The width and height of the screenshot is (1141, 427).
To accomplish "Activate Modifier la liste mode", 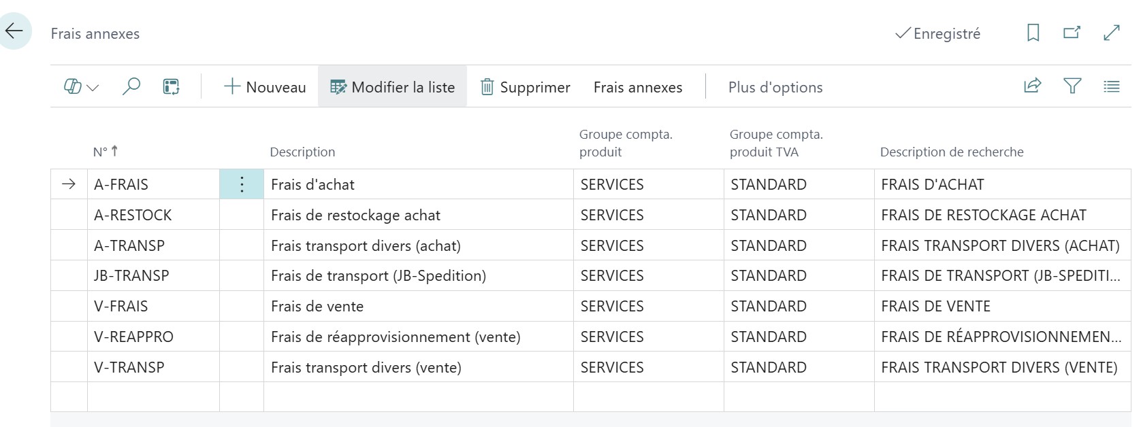I will coord(392,87).
